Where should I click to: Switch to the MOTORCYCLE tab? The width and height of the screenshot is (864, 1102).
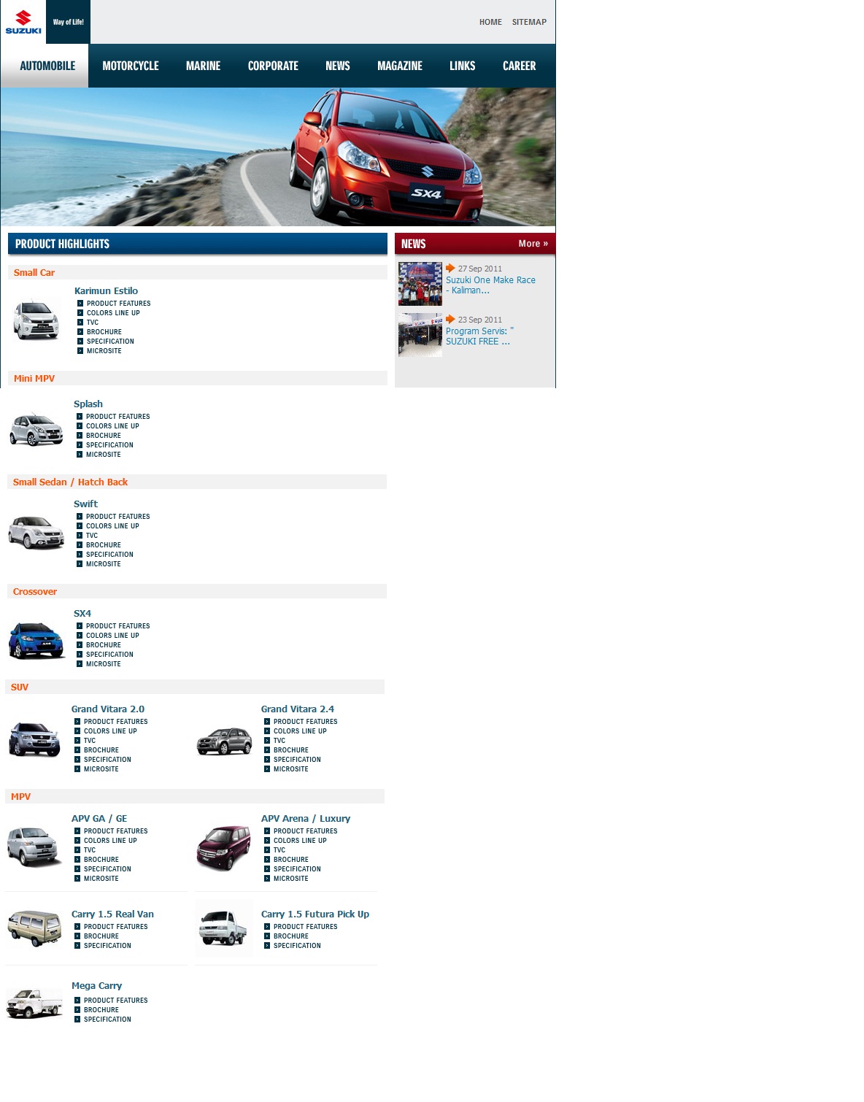131,66
